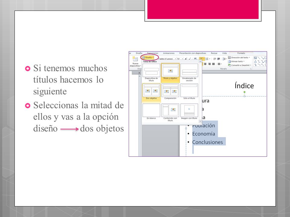Switch to the Animaciones ribbon tab
This screenshot has height=217, width=290.
pyautogui.click(x=169, y=53)
